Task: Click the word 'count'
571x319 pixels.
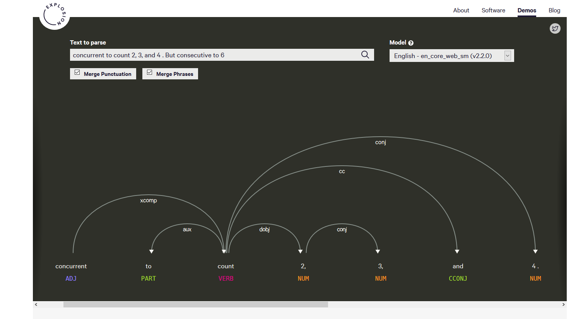Action: click(x=226, y=266)
